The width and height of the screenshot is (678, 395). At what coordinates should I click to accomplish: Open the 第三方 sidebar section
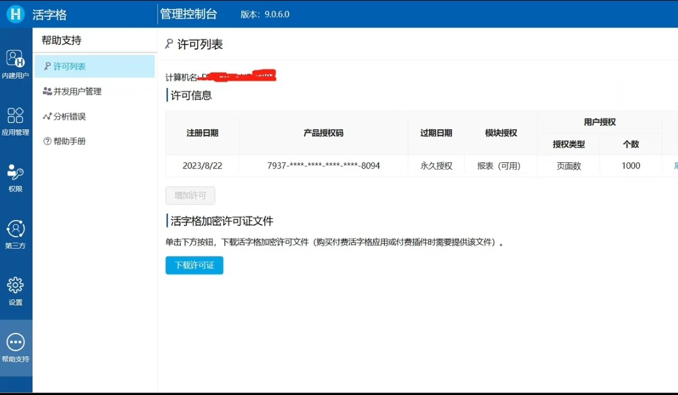point(16,234)
